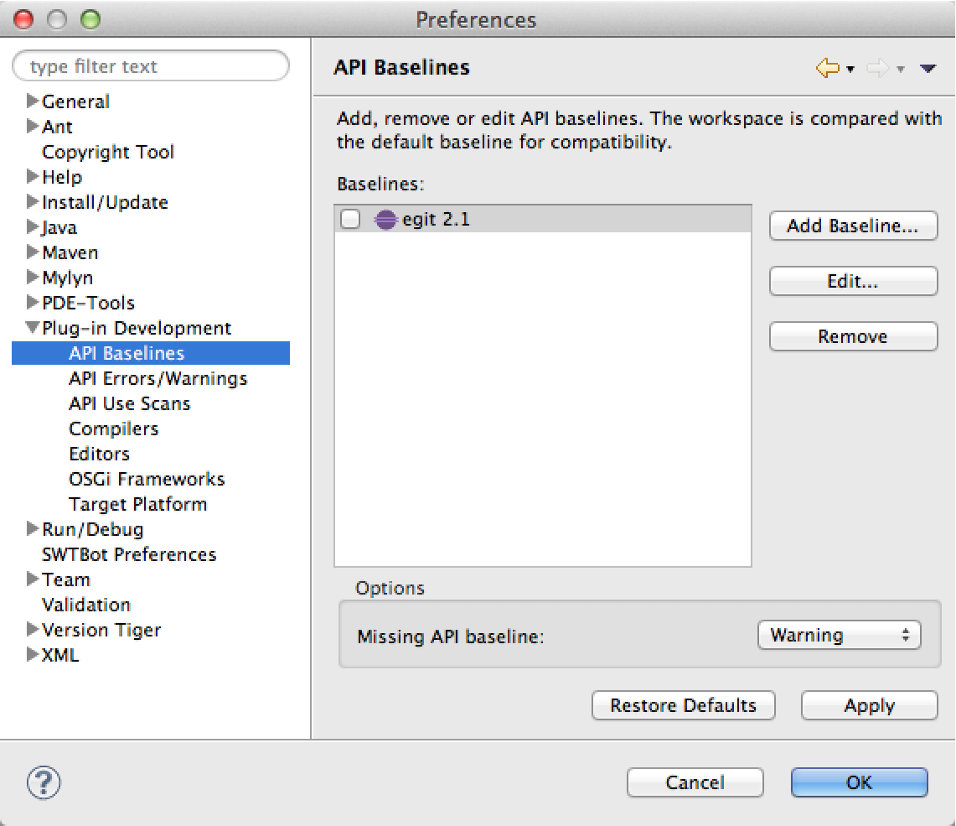956x826 pixels.
Task: Click the forward navigation arrow icon
Action: tap(877, 68)
